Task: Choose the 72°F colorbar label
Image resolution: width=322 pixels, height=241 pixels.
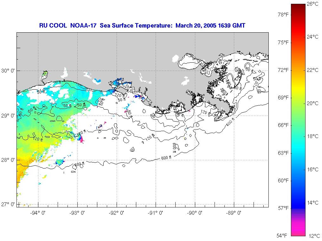Action: (283, 70)
